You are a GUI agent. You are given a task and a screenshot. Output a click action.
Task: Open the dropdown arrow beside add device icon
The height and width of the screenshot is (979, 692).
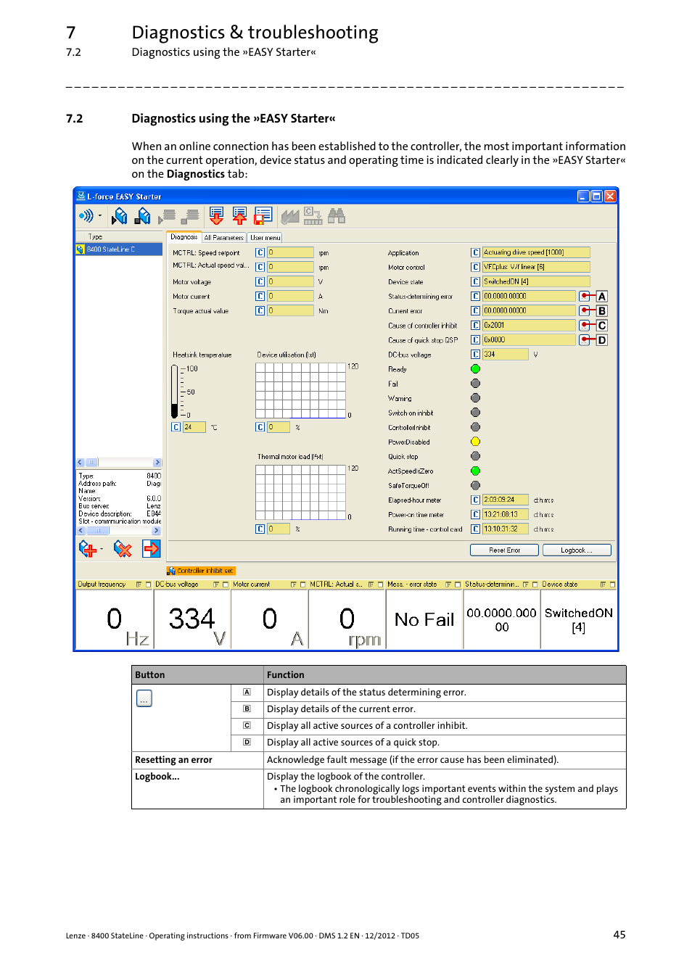coord(102,550)
